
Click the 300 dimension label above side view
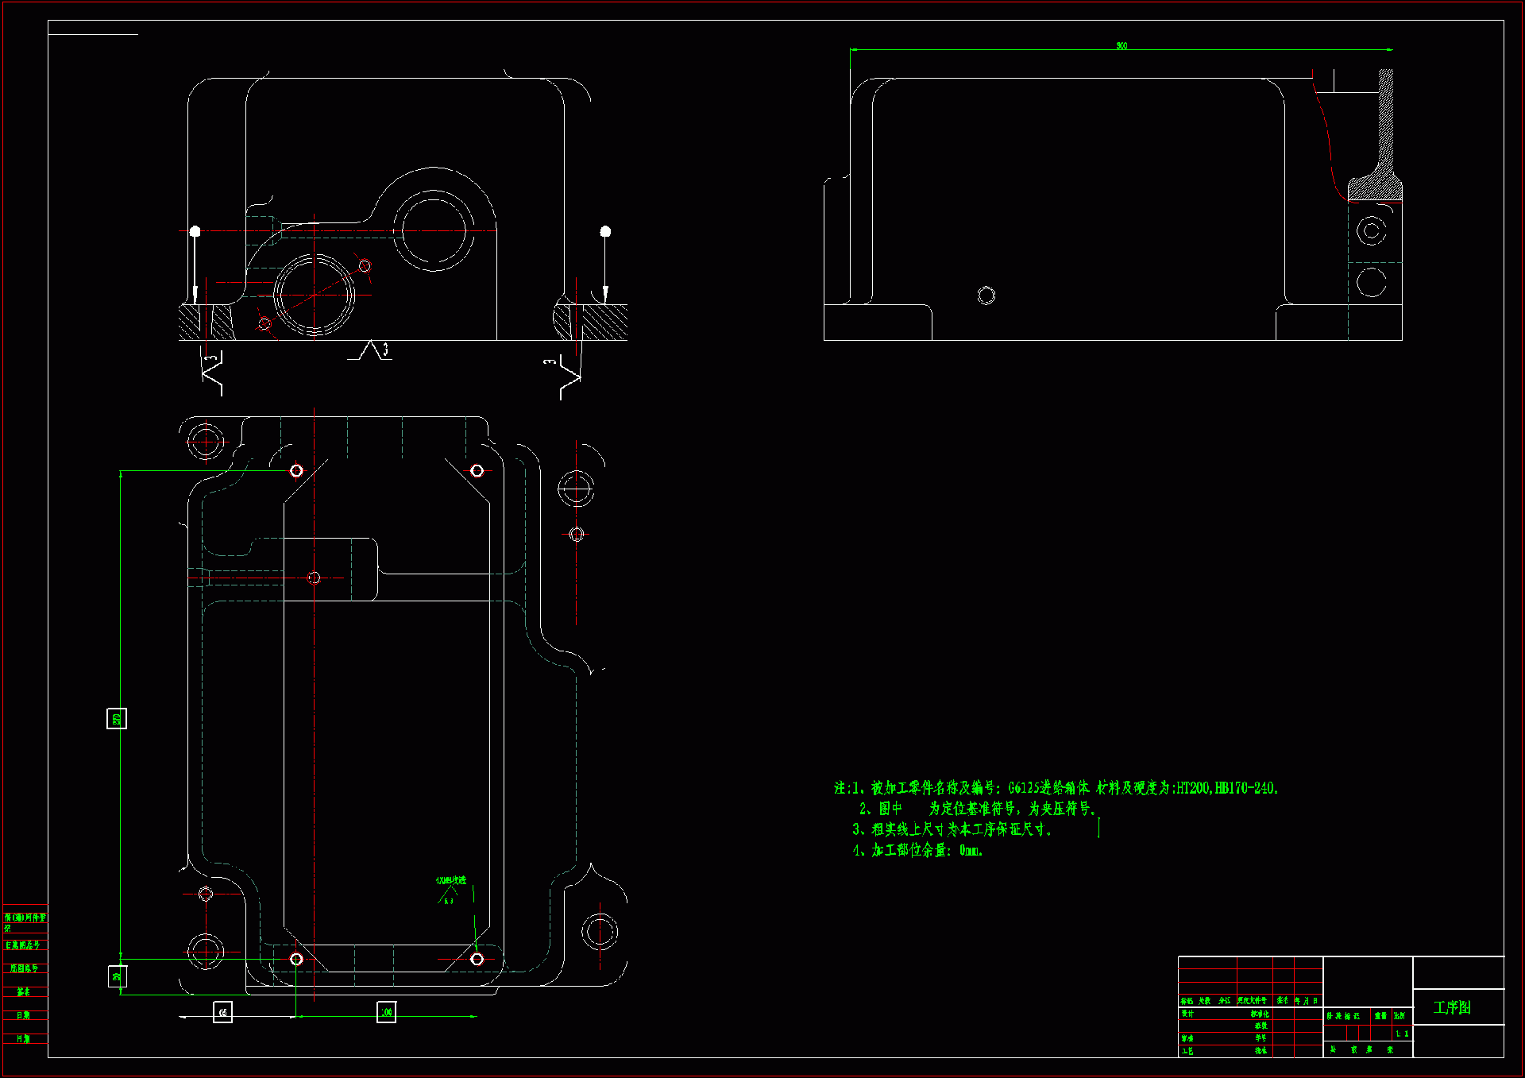point(1121,46)
